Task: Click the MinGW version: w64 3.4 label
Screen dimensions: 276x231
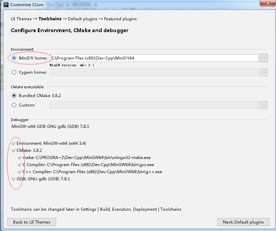Action: click(x=72, y=65)
